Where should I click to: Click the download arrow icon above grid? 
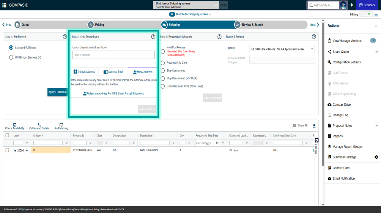pos(314,126)
